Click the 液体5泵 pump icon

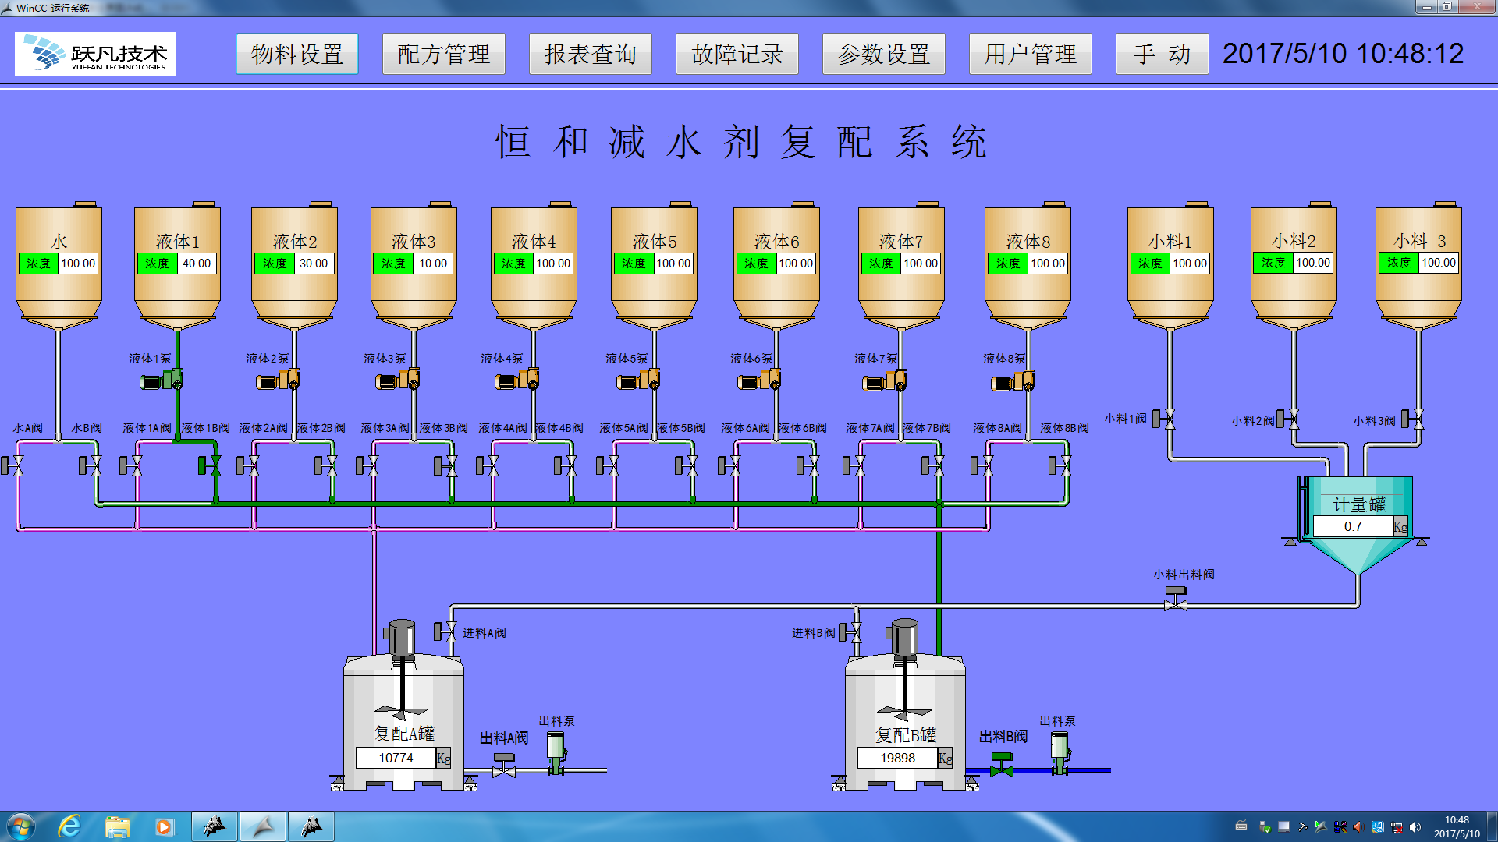[638, 381]
